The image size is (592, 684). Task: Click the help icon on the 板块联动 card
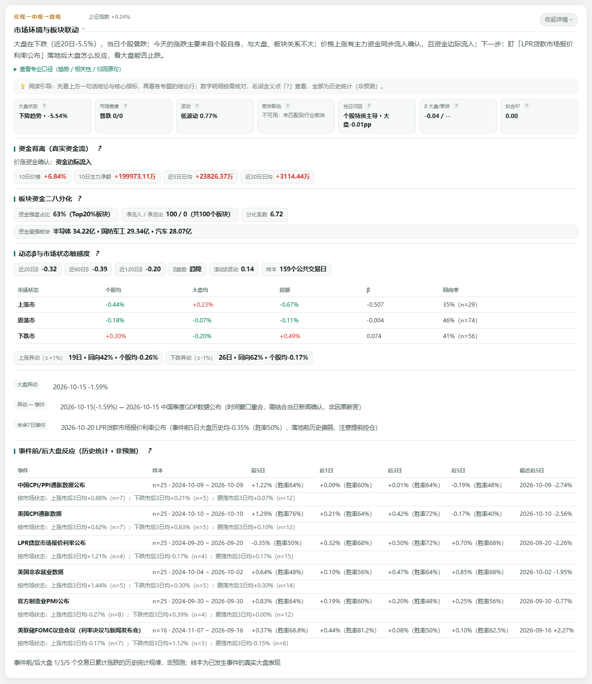pos(288,106)
